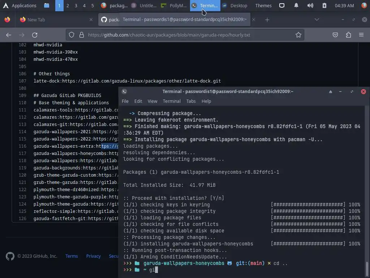Click line number 116
Screen dimensions: 370x278
[x=22, y=146]
